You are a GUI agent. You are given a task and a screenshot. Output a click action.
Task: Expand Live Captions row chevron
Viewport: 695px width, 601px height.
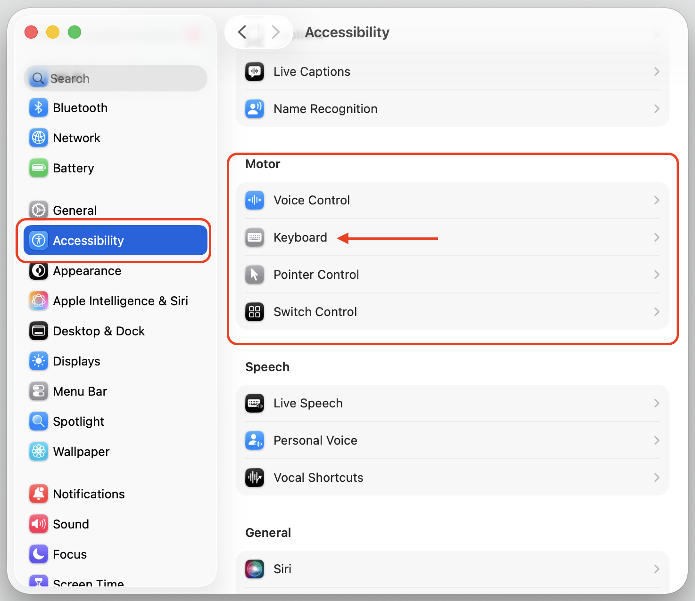point(657,72)
